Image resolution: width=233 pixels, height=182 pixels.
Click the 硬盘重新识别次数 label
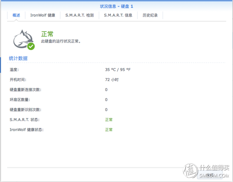[x=25, y=110]
